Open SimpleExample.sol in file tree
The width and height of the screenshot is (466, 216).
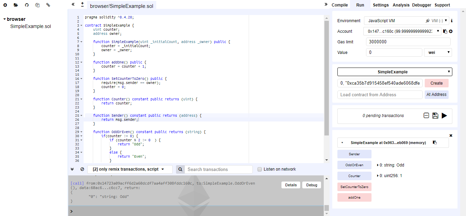pyautogui.click(x=31, y=26)
